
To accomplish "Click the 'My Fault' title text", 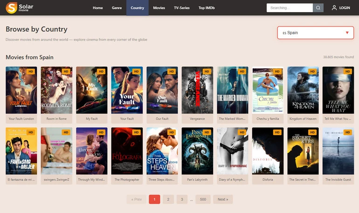I will click(x=91, y=119).
